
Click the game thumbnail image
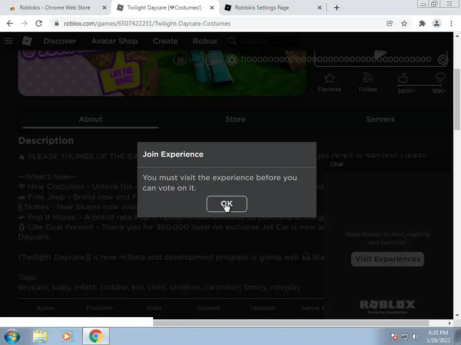[x=162, y=73]
